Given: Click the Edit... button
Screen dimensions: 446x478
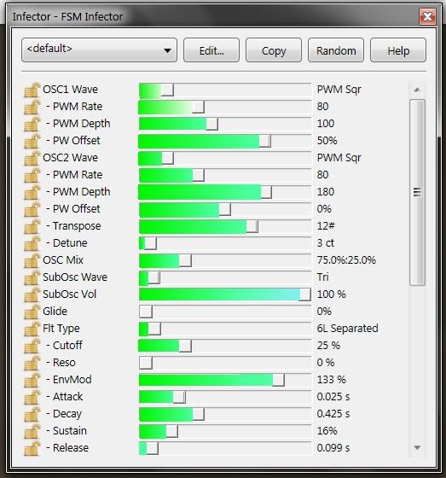Looking at the screenshot, I should click(x=211, y=50).
